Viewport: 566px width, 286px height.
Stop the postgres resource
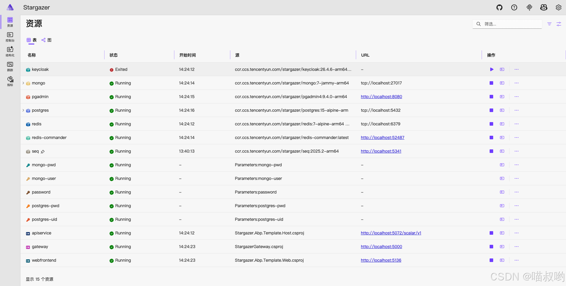491,110
